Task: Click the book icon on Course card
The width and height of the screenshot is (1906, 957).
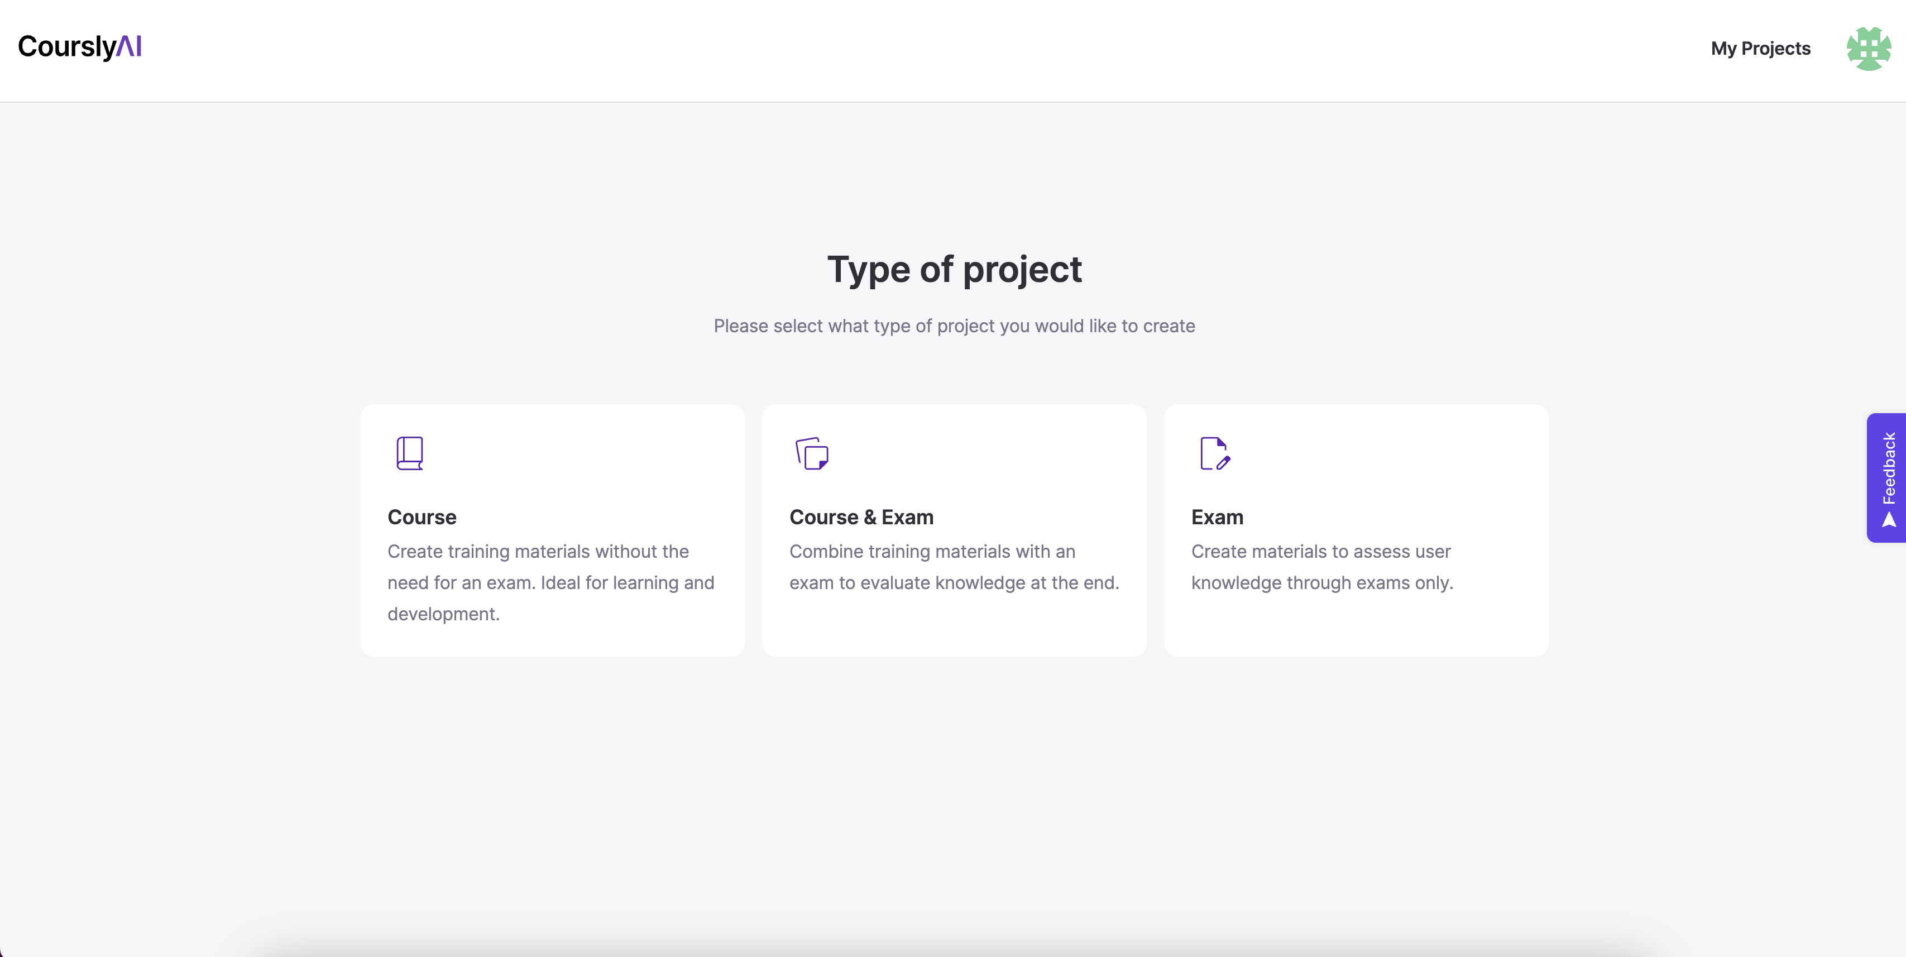Action: [x=409, y=453]
